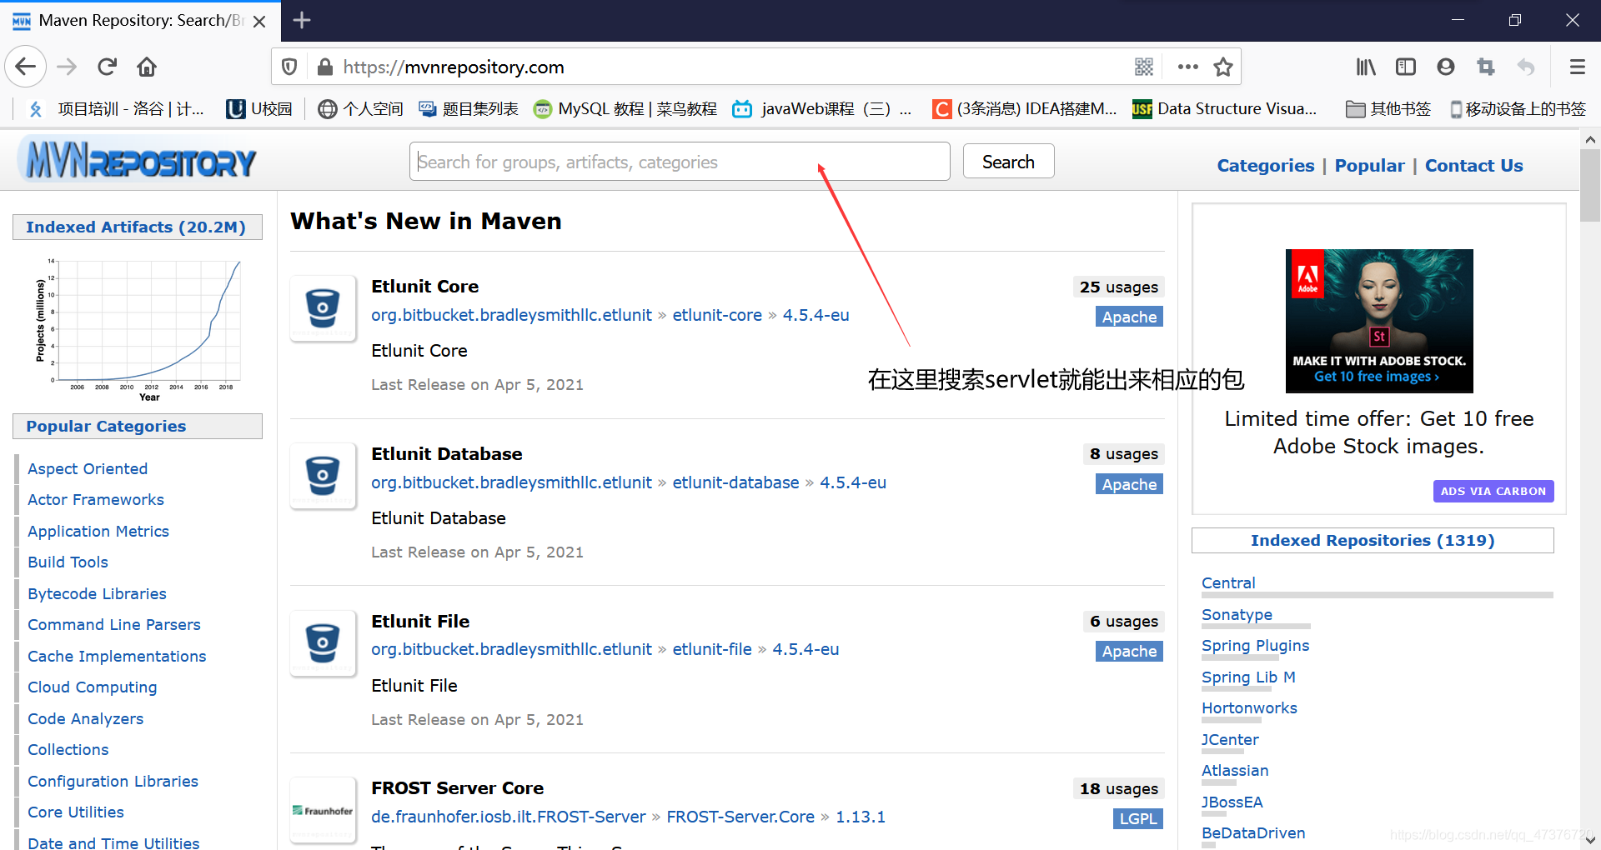Open the page actions three-dots menu
The width and height of the screenshot is (1601, 850).
click(x=1187, y=67)
